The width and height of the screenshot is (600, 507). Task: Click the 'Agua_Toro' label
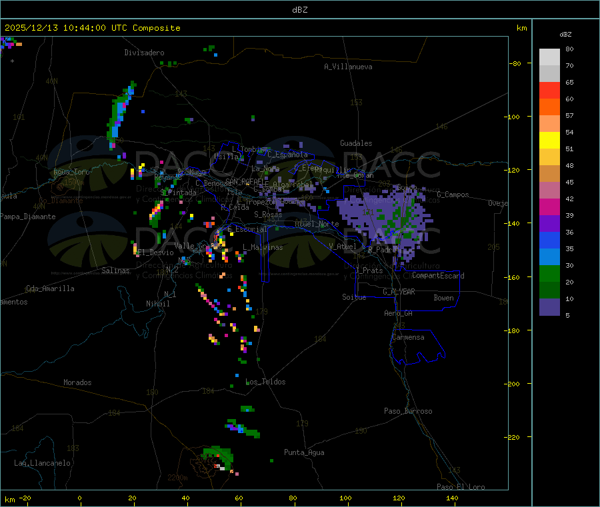71,172
